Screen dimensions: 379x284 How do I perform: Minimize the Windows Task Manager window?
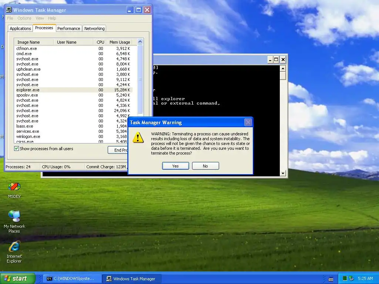point(130,10)
